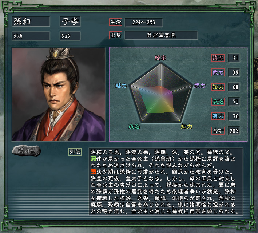This screenshot has height=233, width=258.
Task: Click the 列伝 biography label
Action: coord(75,152)
